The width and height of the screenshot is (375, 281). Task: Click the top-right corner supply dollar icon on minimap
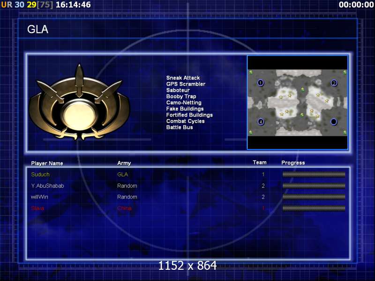pos(345,72)
